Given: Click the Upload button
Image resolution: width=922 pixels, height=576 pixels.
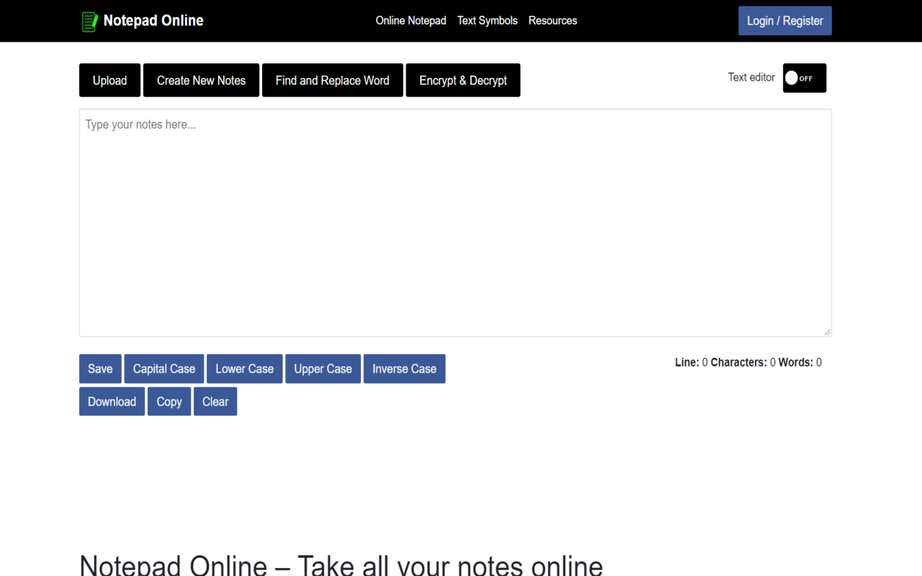Looking at the screenshot, I should pos(109,80).
